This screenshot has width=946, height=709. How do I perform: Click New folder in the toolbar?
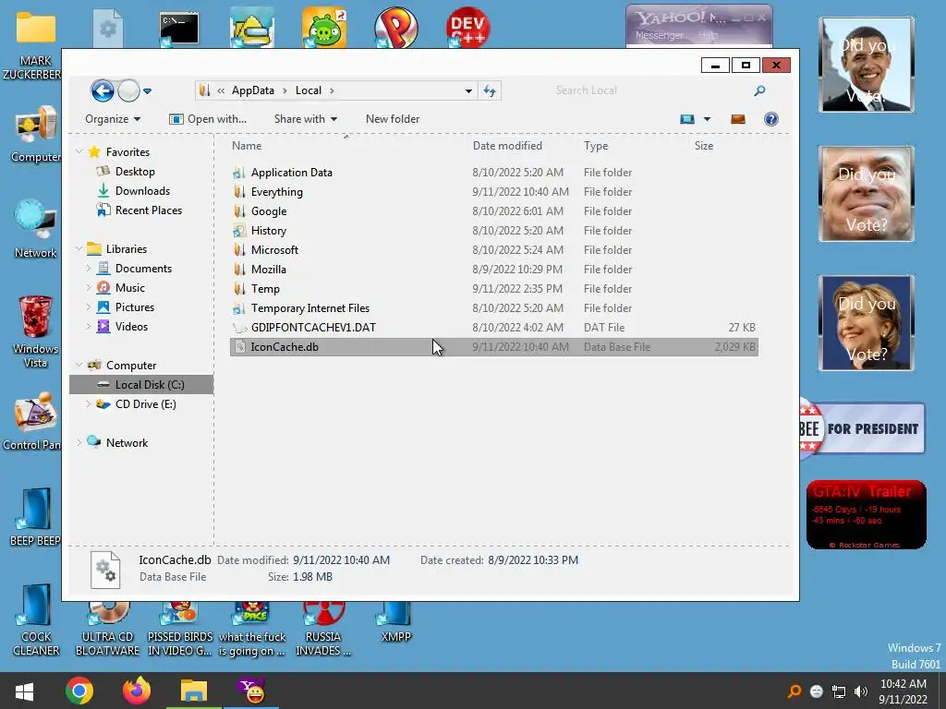393,119
